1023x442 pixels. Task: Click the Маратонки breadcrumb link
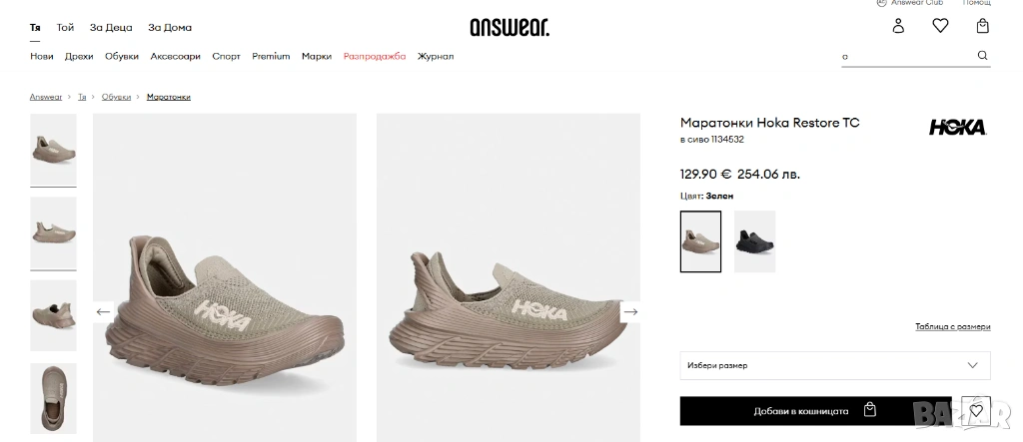(168, 97)
